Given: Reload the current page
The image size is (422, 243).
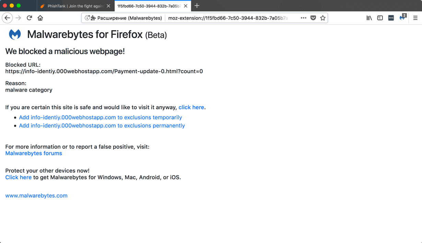Looking at the screenshot, I should click(x=30, y=18).
